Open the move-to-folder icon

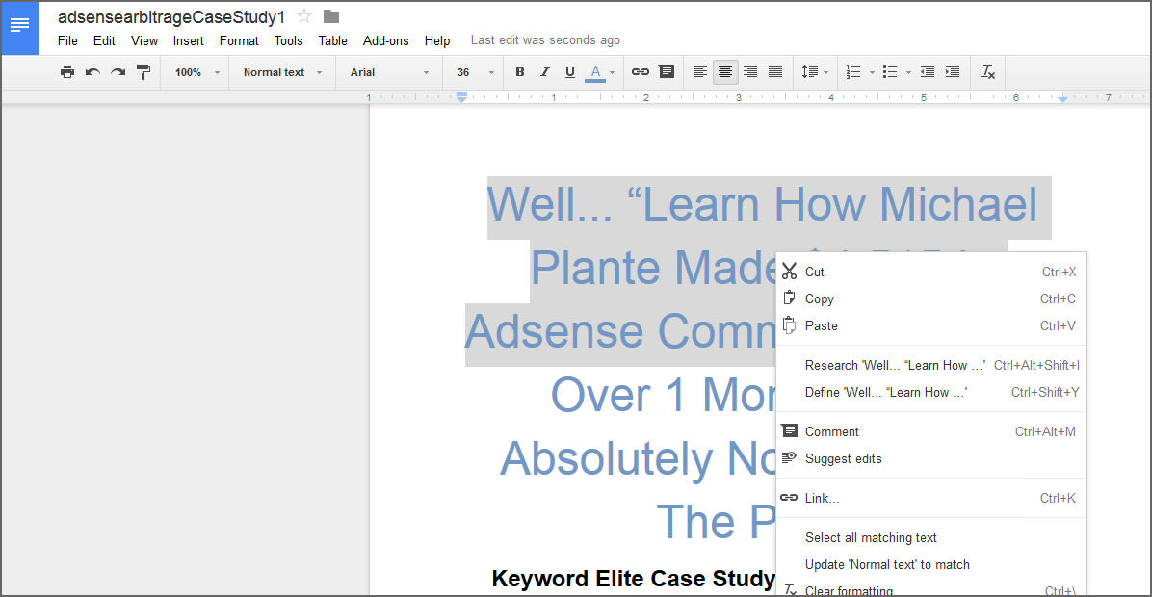[x=331, y=16]
